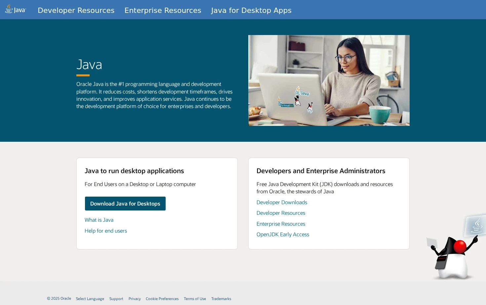486x305 pixels.
Task: Follow the Developer Resources link in the card
Action: (x=281, y=213)
